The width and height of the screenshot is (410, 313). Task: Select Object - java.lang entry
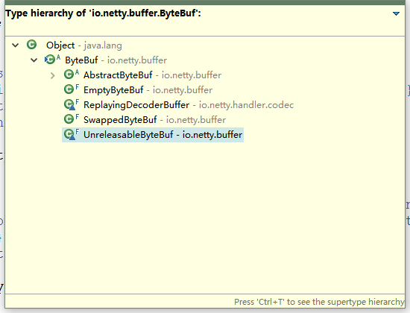tap(84, 45)
